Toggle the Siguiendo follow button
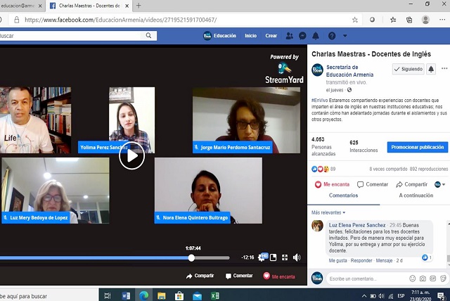This screenshot has height=301, width=450. [408, 69]
